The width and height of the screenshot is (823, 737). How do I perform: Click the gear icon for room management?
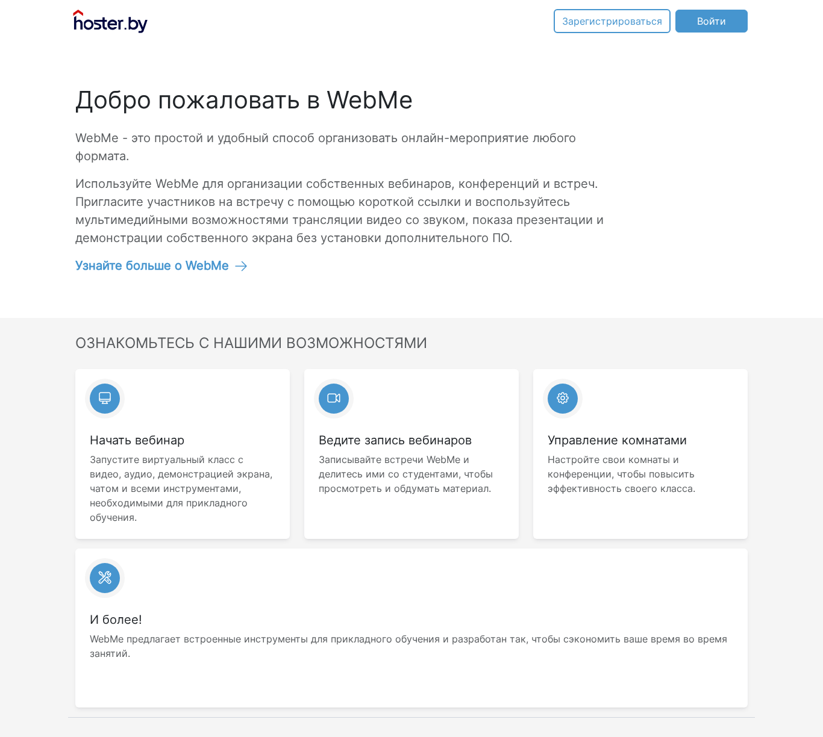[x=563, y=398]
